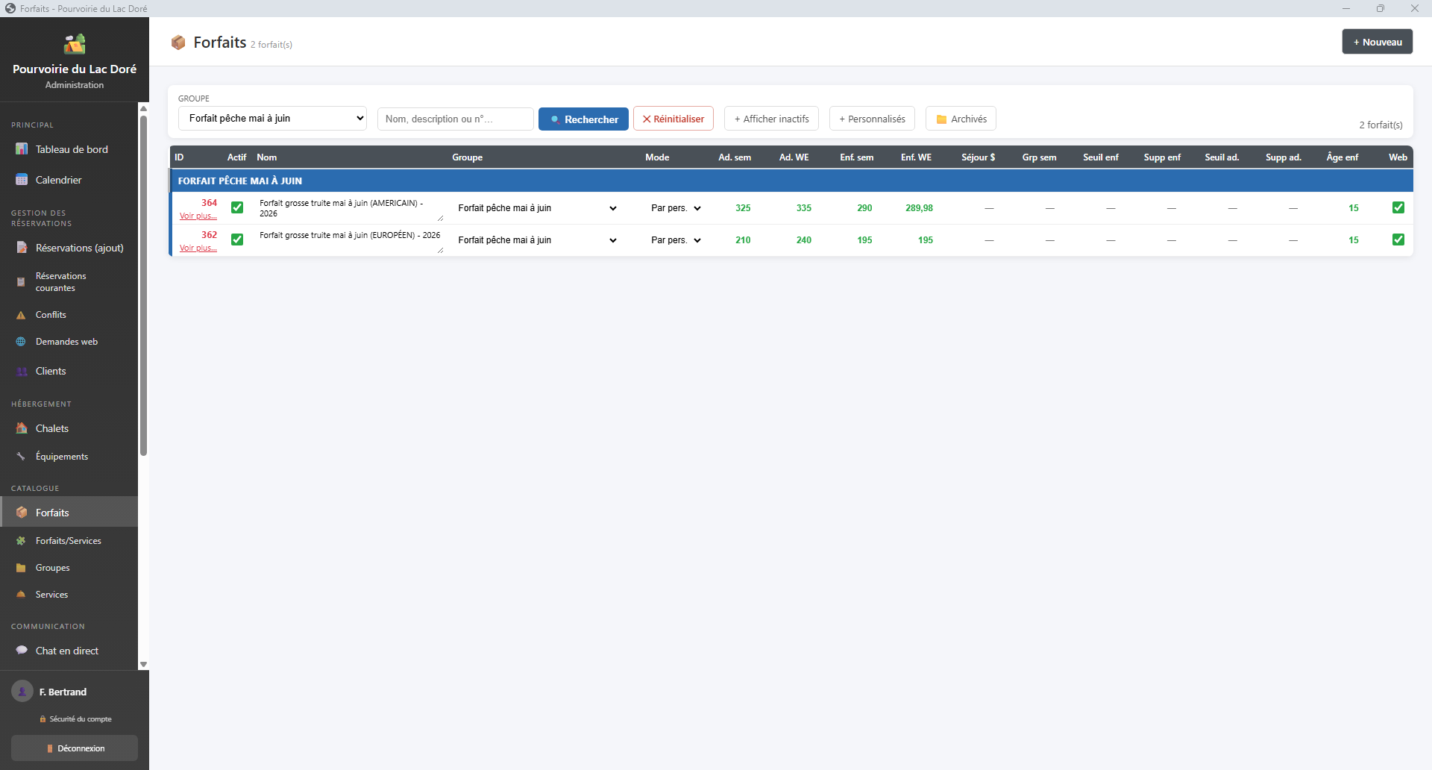Click the Réservations courantes icon

click(21, 282)
